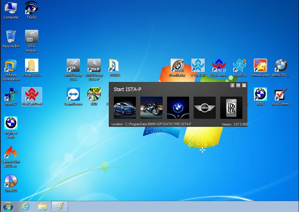Viewport: 299px width, 212px height.
Task: Select the IToolRadar shortcut
Action: tap(177, 68)
